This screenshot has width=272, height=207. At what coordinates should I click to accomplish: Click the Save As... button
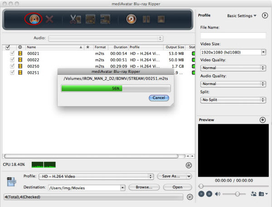point(171,176)
